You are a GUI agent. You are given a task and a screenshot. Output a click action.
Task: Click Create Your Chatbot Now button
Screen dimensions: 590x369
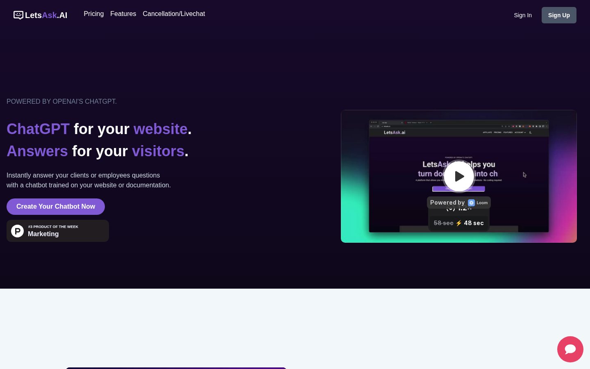pyautogui.click(x=56, y=207)
